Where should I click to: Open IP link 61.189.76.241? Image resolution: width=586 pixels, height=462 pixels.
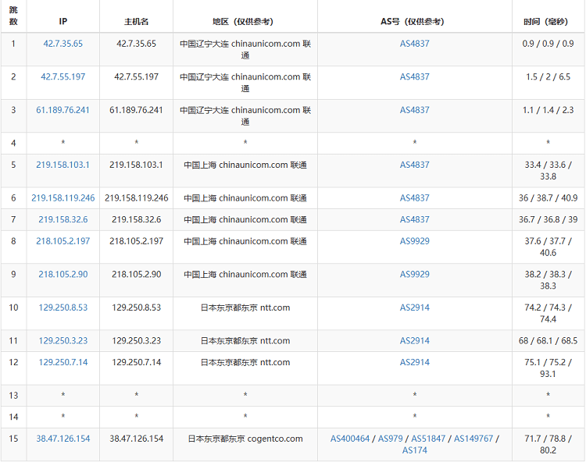[x=63, y=110]
